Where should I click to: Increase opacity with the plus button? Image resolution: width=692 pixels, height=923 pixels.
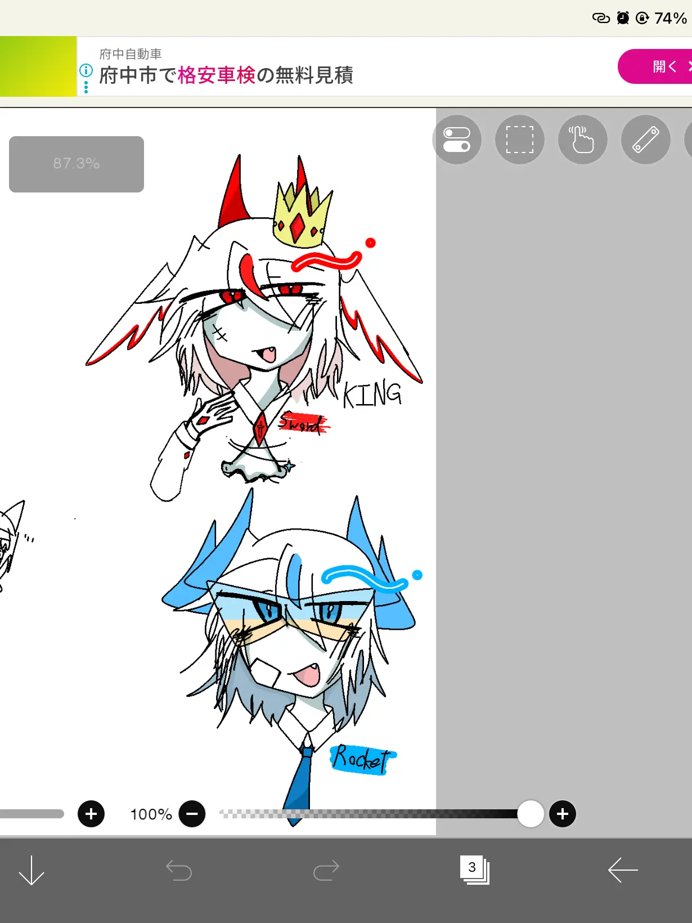point(563,814)
